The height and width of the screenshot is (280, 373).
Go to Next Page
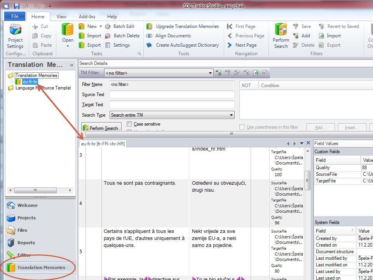click(242, 45)
